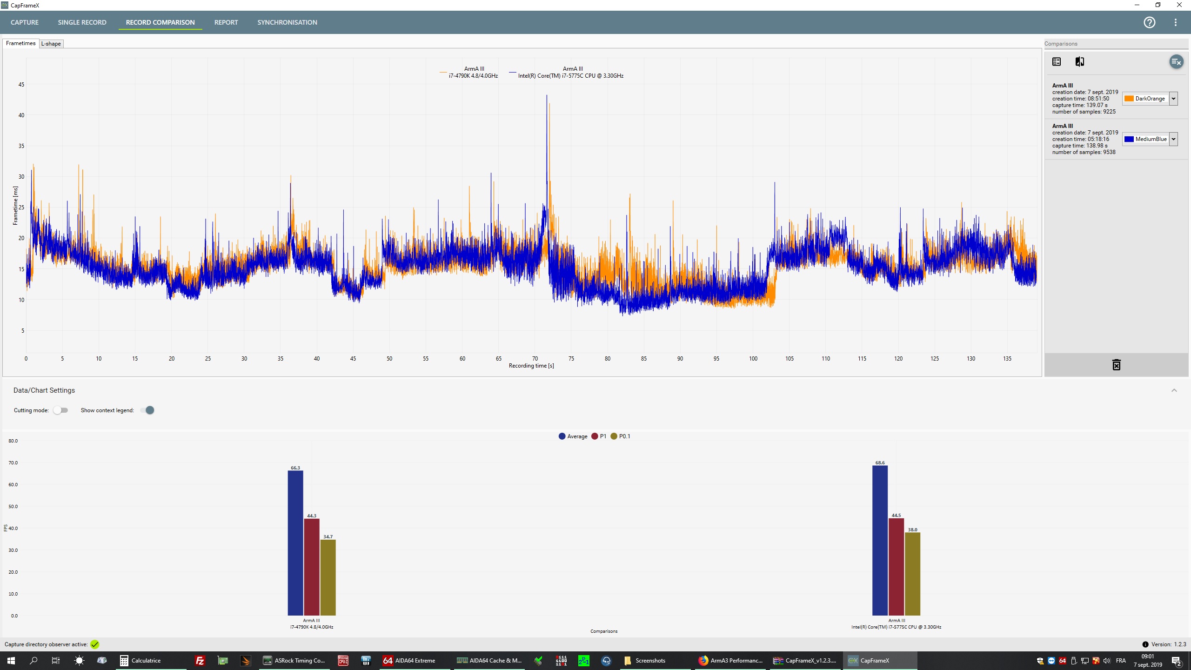The image size is (1191, 670).
Task: Click the MediumBlue color swatch
Action: 1129,139
